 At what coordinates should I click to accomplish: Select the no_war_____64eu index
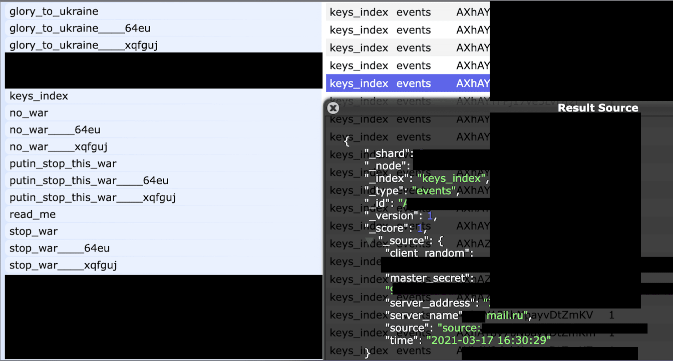(x=164, y=130)
